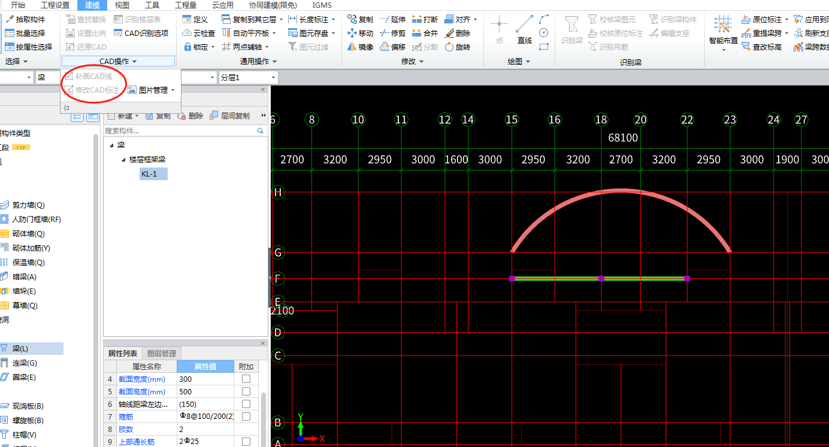This screenshot has height=447, width=829.
Task: Click 图片管理 image management icon
Action: [132, 90]
